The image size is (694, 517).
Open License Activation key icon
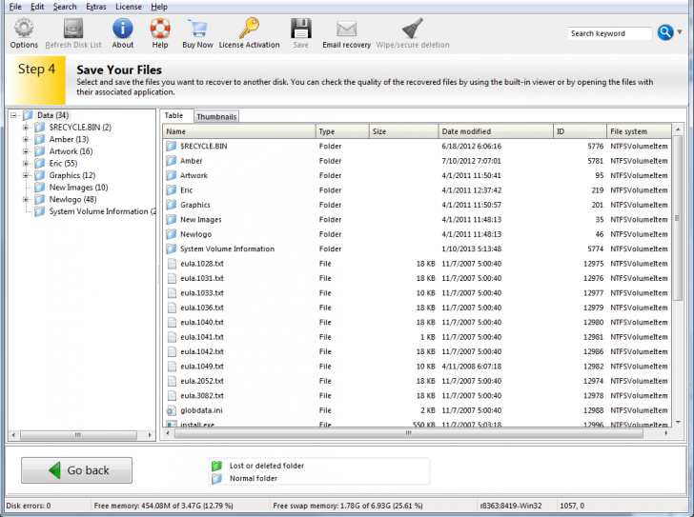(249, 29)
